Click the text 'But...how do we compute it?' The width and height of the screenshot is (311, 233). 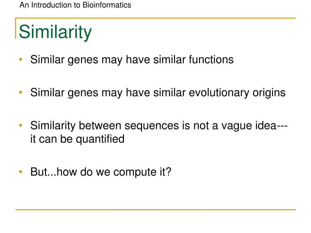(x=101, y=172)
